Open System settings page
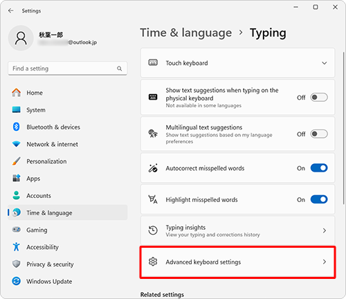 pos(67,110)
